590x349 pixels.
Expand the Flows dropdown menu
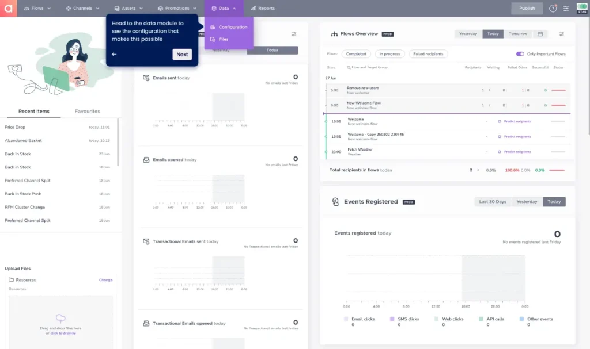(x=37, y=9)
